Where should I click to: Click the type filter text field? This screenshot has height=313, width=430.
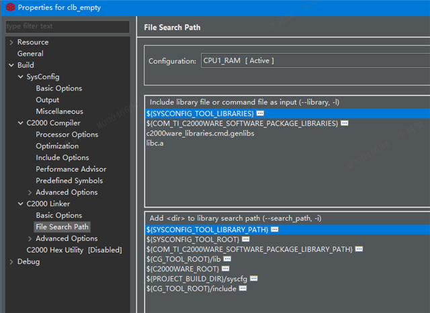pos(67,26)
